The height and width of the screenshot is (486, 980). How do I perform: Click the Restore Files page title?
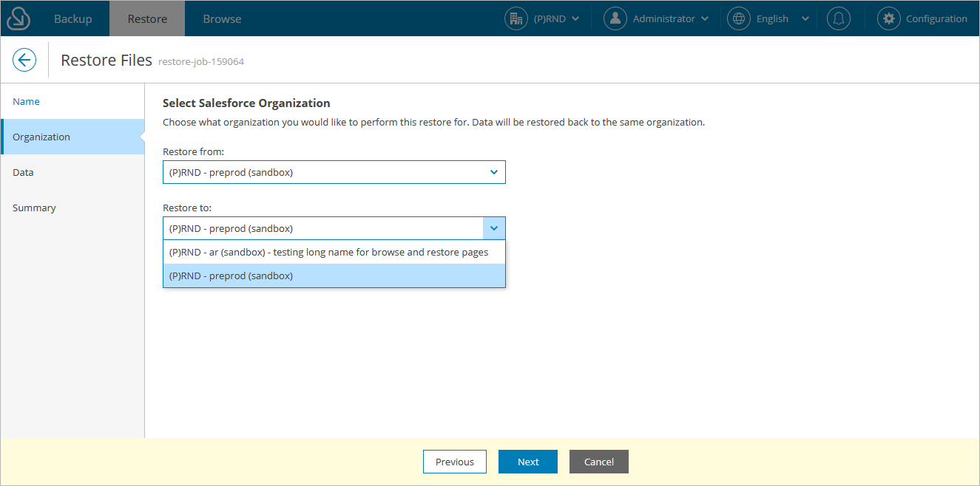click(x=107, y=60)
